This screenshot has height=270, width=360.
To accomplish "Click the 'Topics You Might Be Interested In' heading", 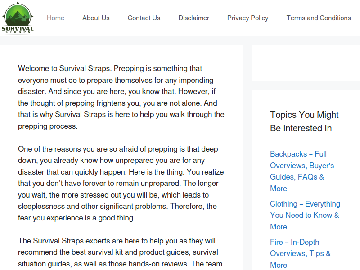I will (x=304, y=121).
